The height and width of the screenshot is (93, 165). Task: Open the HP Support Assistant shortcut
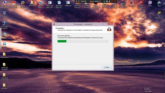[x=4, y=25]
